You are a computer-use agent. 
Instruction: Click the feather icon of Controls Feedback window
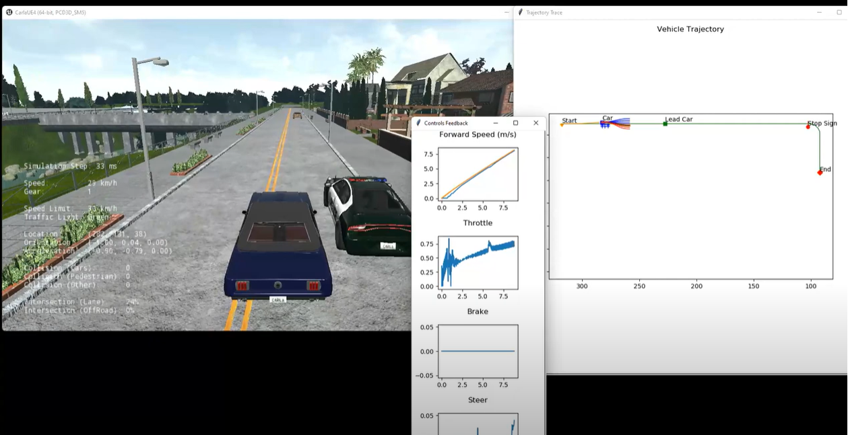[x=418, y=123]
